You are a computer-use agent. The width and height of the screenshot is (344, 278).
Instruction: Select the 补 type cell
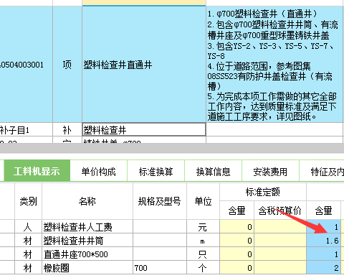67,130
